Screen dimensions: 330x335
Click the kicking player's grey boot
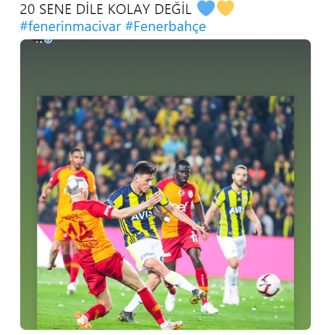[x=198, y=296]
